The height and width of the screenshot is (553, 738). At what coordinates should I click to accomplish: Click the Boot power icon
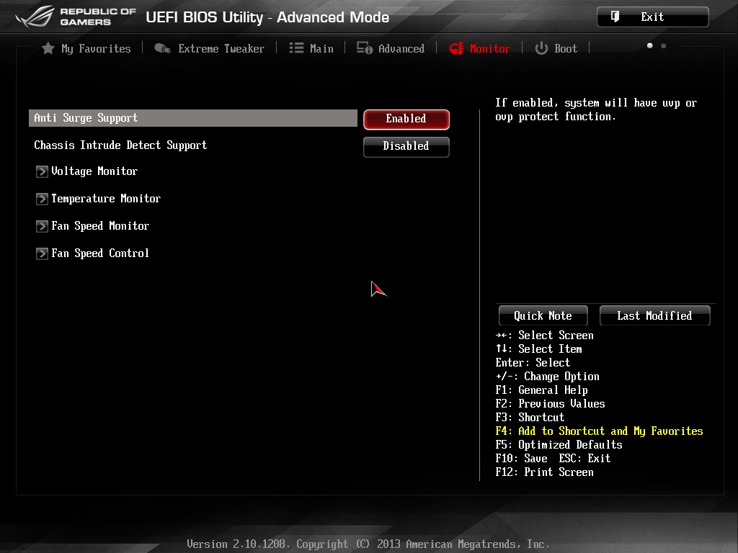tap(541, 48)
